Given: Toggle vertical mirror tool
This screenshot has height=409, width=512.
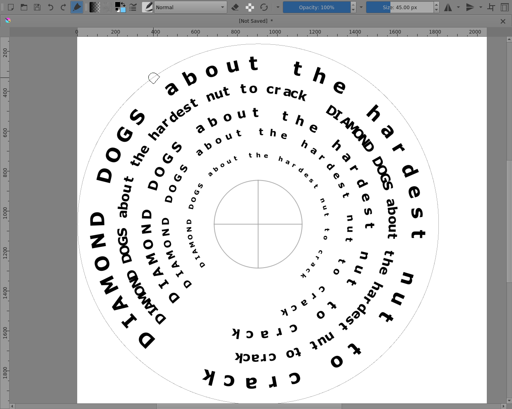Looking at the screenshot, I should pos(470,7).
